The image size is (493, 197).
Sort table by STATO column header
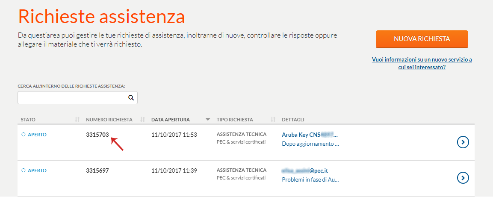(x=28, y=120)
